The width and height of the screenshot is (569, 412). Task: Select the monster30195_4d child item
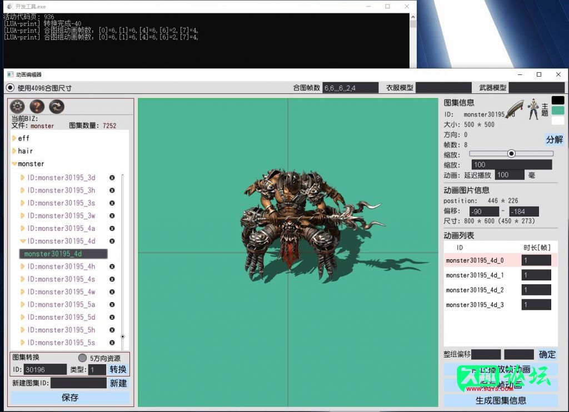click(63, 254)
